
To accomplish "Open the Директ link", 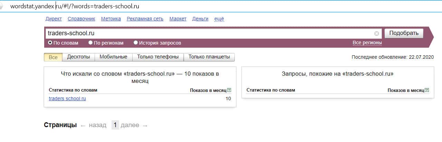I will click(x=54, y=19).
